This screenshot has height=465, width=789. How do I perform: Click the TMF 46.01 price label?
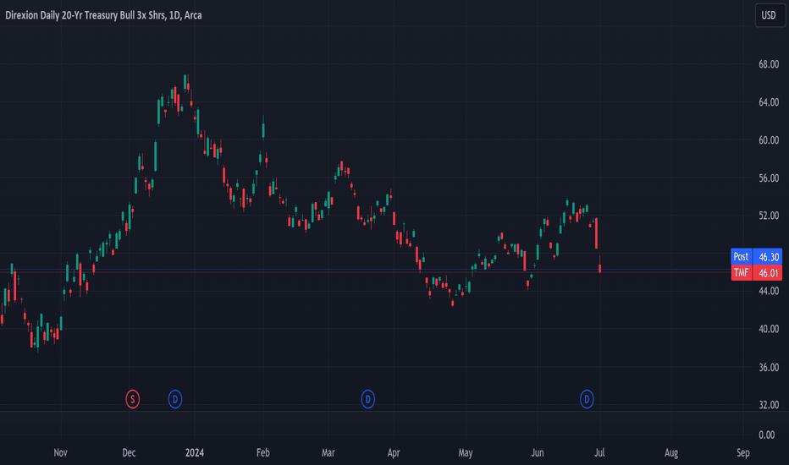(x=756, y=273)
